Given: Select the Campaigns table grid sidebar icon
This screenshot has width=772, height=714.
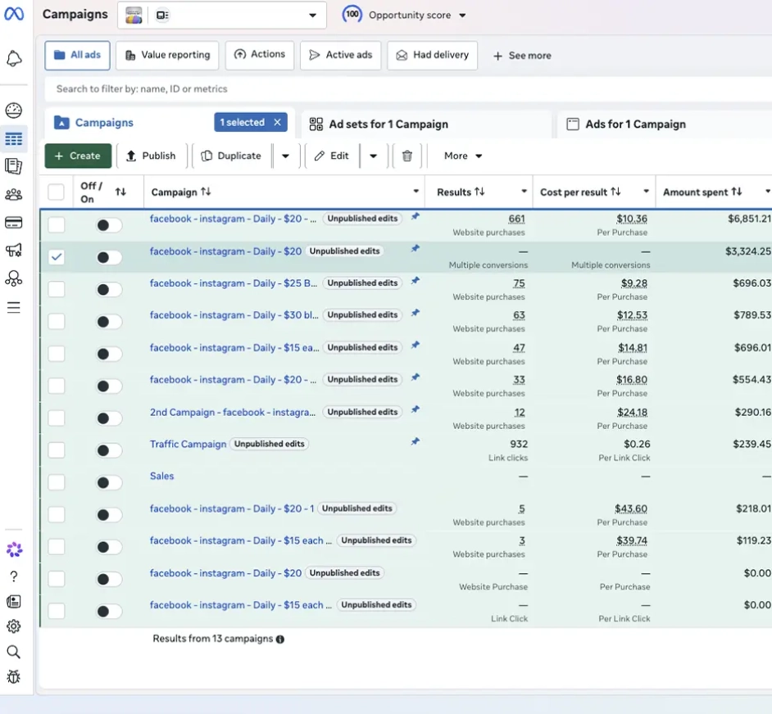Looking at the screenshot, I should [14, 138].
